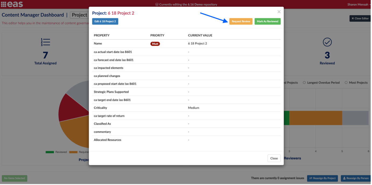Close the project dialog with X icon
Image resolution: width=372 pixels, height=185 pixels.
[279, 12]
